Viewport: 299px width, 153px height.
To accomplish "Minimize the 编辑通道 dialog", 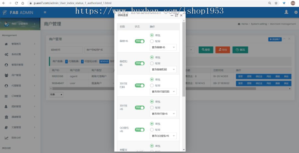I will pyautogui.click(x=172, y=15).
